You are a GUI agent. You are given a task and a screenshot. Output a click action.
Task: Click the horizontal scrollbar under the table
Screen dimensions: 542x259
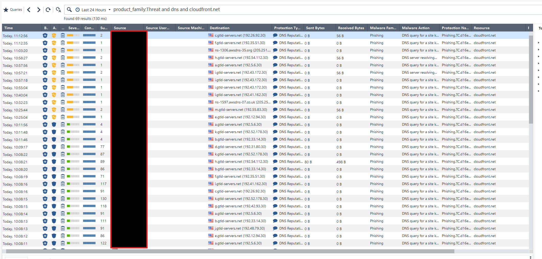point(230,251)
